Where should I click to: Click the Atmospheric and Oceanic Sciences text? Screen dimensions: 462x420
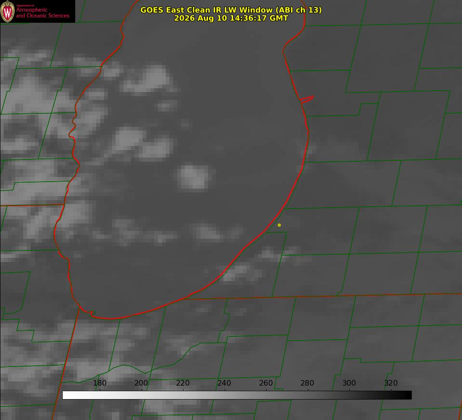click(42, 13)
